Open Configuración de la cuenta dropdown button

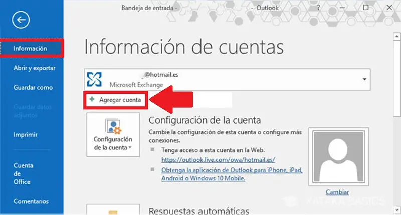[x=113, y=135]
